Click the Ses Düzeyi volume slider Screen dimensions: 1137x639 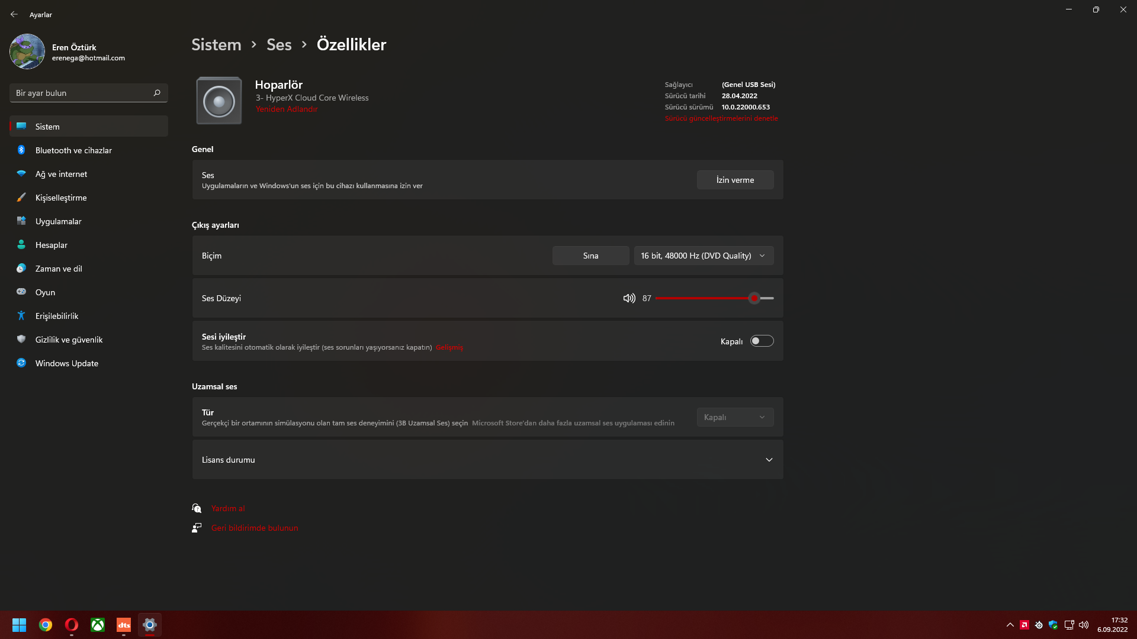[714, 298]
